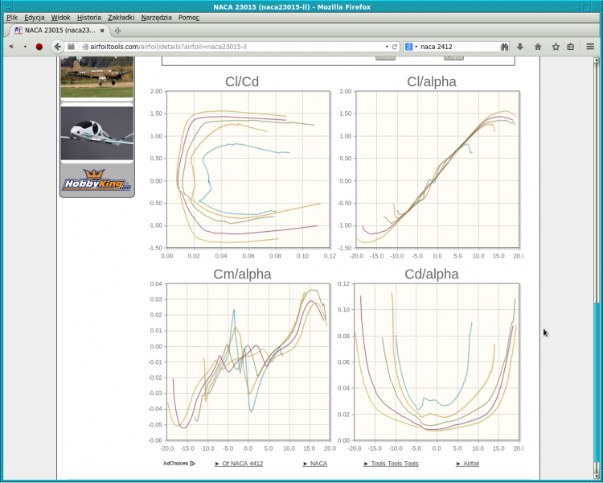
Task: Open the Historia menu
Action: click(88, 17)
